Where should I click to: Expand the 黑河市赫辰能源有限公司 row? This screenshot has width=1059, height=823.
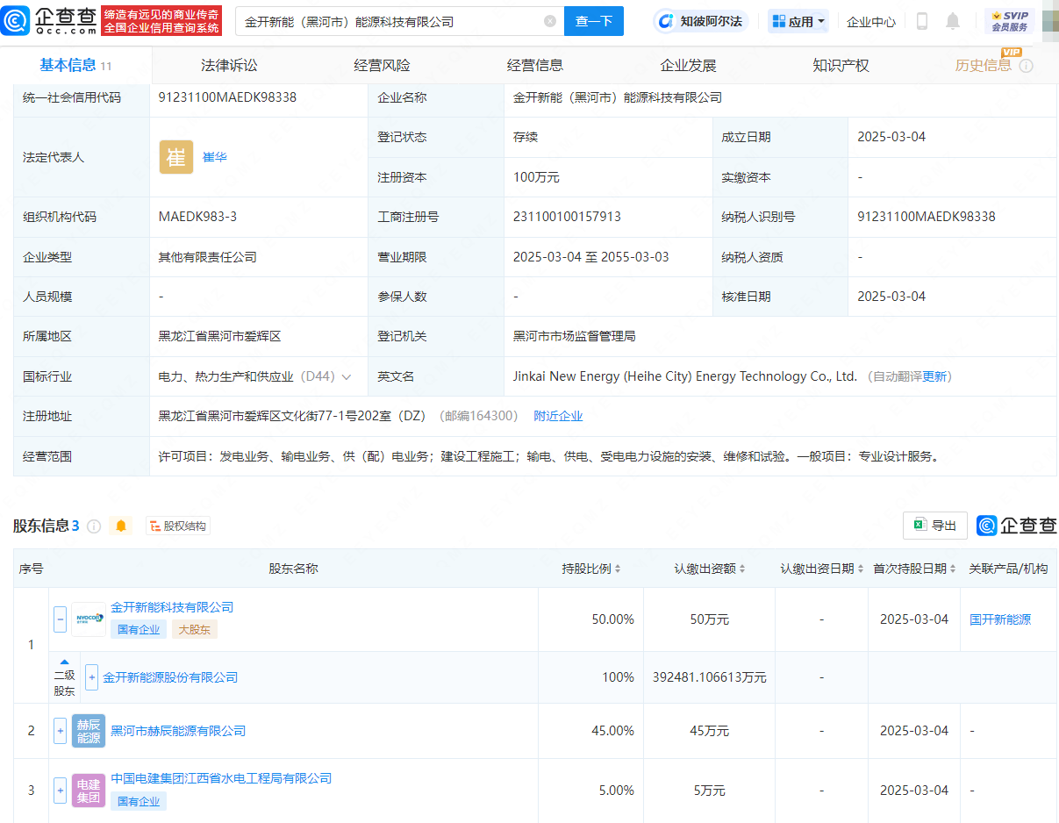pos(60,731)
